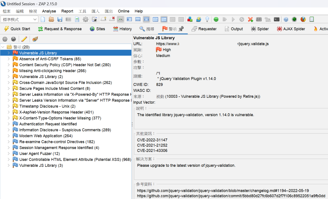This screenshot has width=328, height=199.
Task: Click the green radar globe toolbar icon
Action: 294,19
